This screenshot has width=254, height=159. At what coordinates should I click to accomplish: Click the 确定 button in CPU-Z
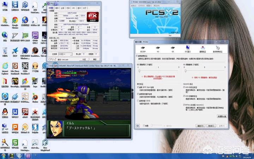95,59
